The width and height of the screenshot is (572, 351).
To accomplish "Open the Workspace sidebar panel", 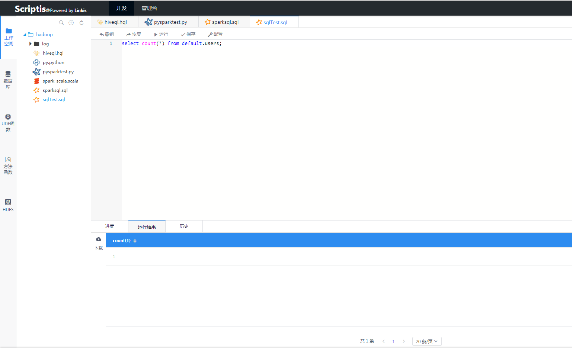I will pyautogui.click(x=9, y=37).
